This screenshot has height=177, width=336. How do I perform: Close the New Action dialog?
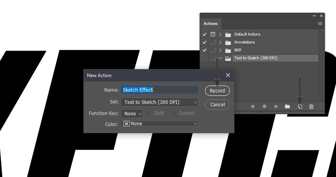228,75
